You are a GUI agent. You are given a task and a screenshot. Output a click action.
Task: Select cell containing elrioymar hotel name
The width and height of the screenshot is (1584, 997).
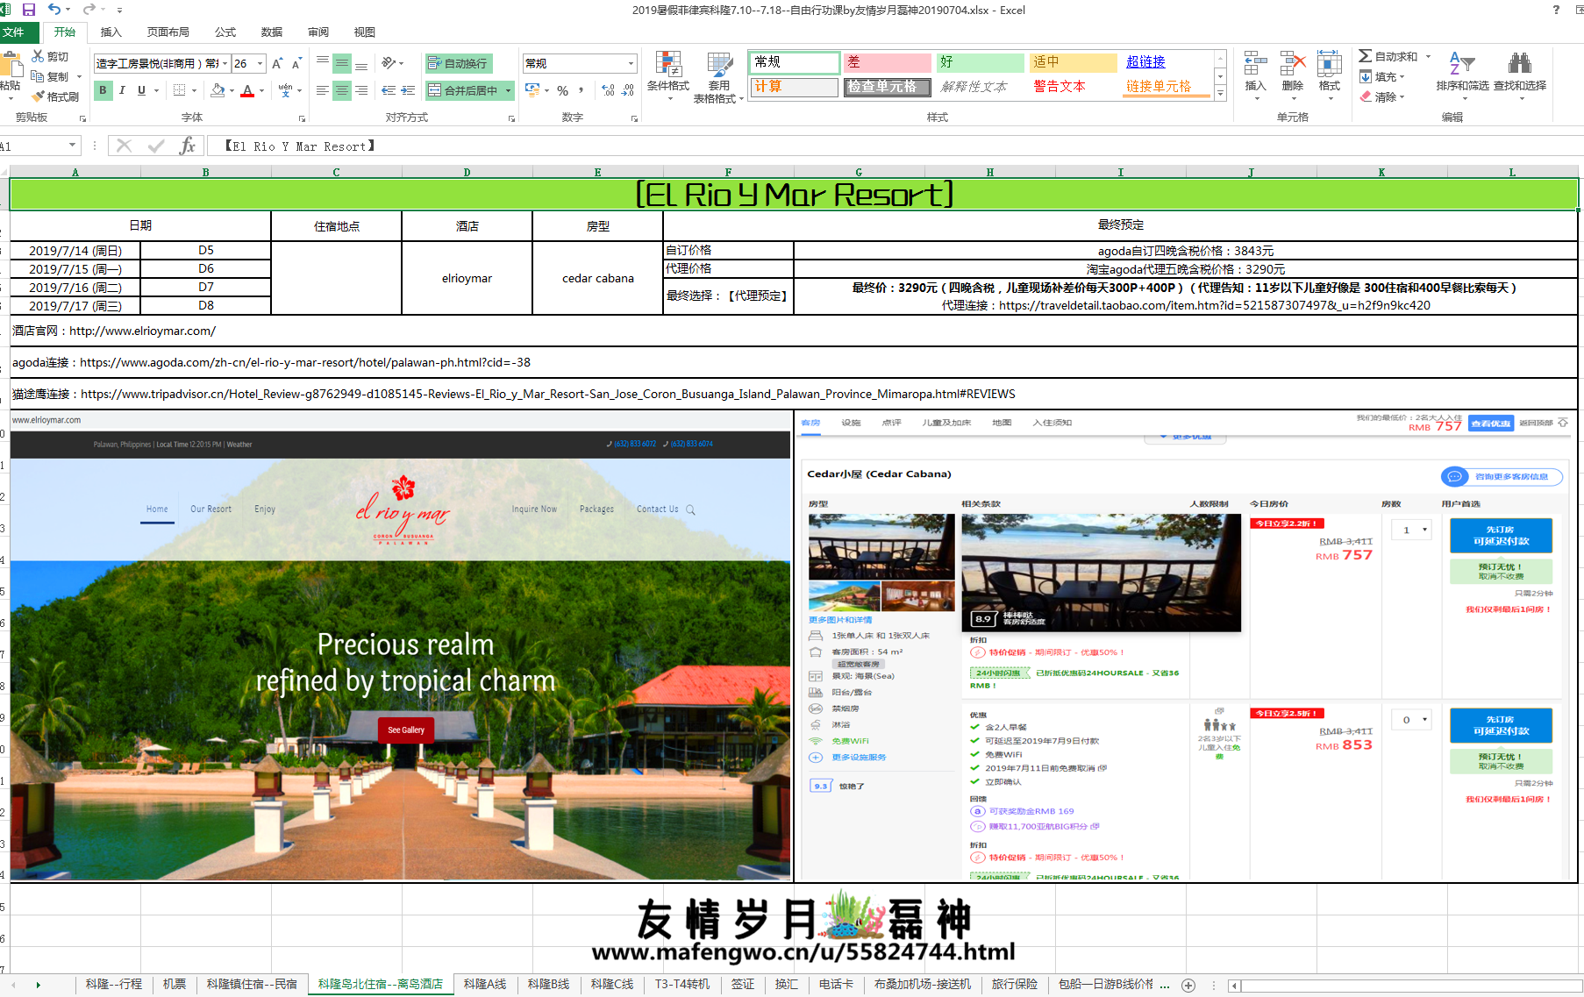[x=467, y=278]
